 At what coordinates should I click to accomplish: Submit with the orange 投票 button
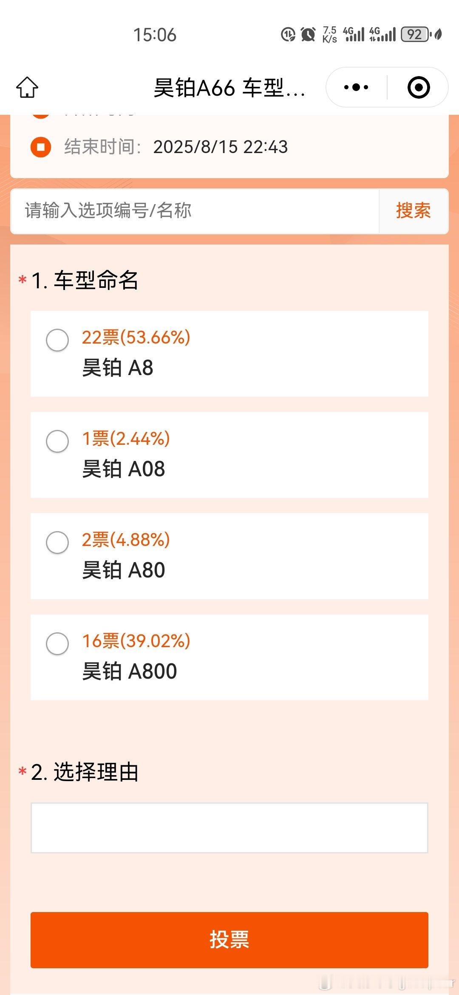click(x=229, y=940)
